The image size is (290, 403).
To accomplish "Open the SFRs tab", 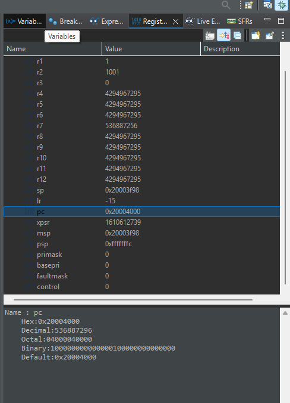I will (x=240, y=21).
